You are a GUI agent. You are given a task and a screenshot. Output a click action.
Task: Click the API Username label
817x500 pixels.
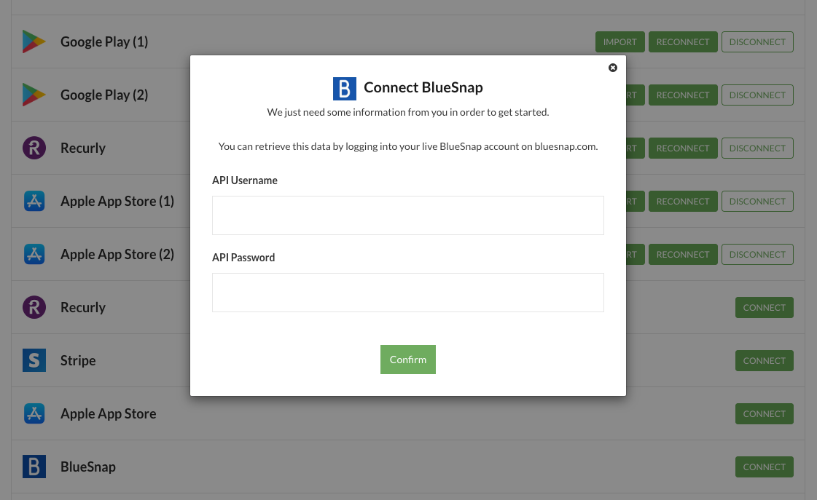point(245,180)
